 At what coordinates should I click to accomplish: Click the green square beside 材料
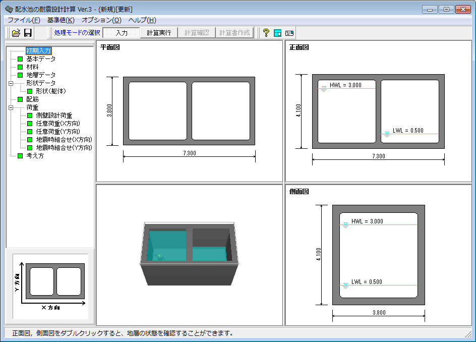20,67
